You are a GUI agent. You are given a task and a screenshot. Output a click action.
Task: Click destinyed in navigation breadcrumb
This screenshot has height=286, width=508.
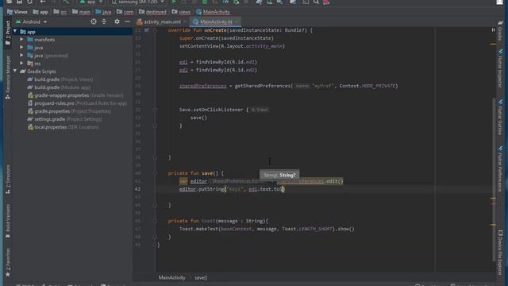coord(152,12)
